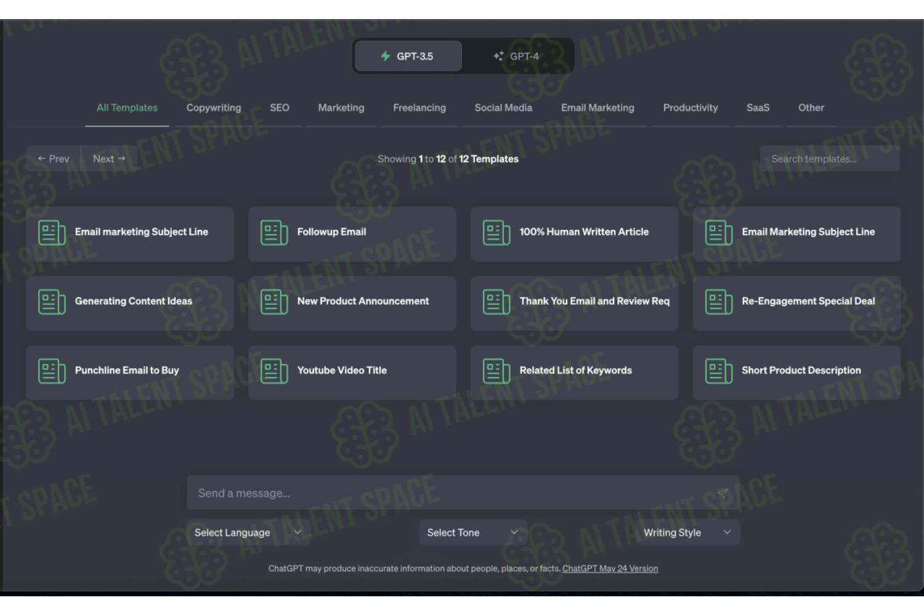Viewport: 924px width, 616px height.
Task: Click the icon on New Product Announcement card
Action: point(274,302)
